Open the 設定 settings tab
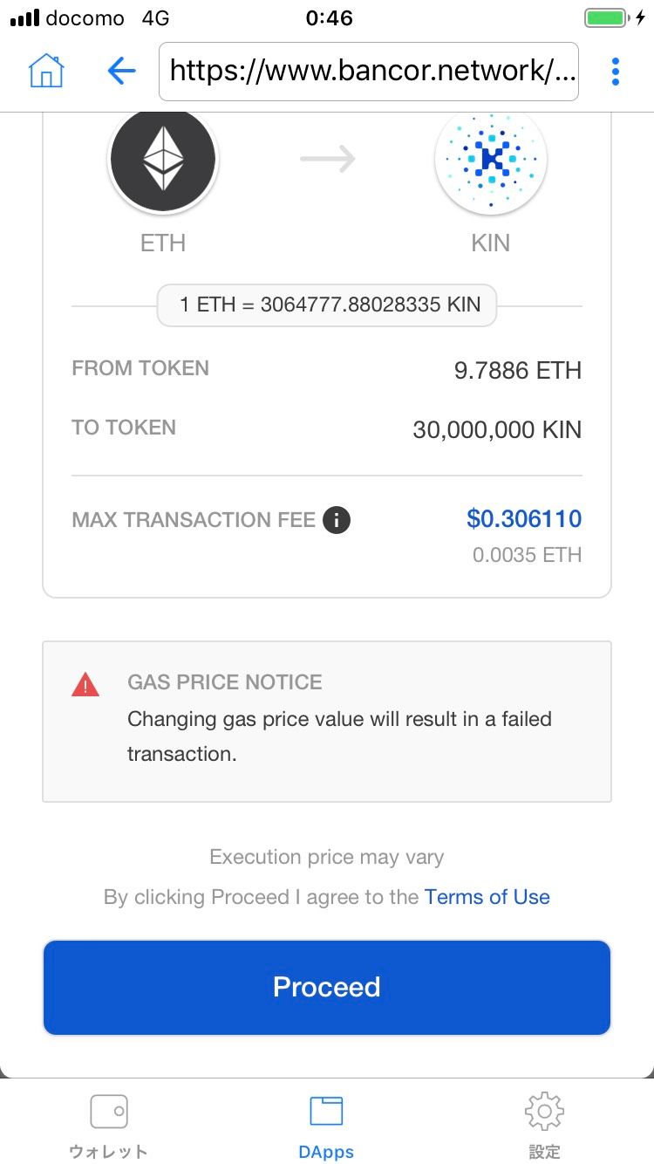 544,1126
